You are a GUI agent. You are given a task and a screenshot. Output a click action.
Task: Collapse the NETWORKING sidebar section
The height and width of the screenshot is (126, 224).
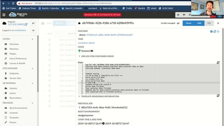coord(32,83)
